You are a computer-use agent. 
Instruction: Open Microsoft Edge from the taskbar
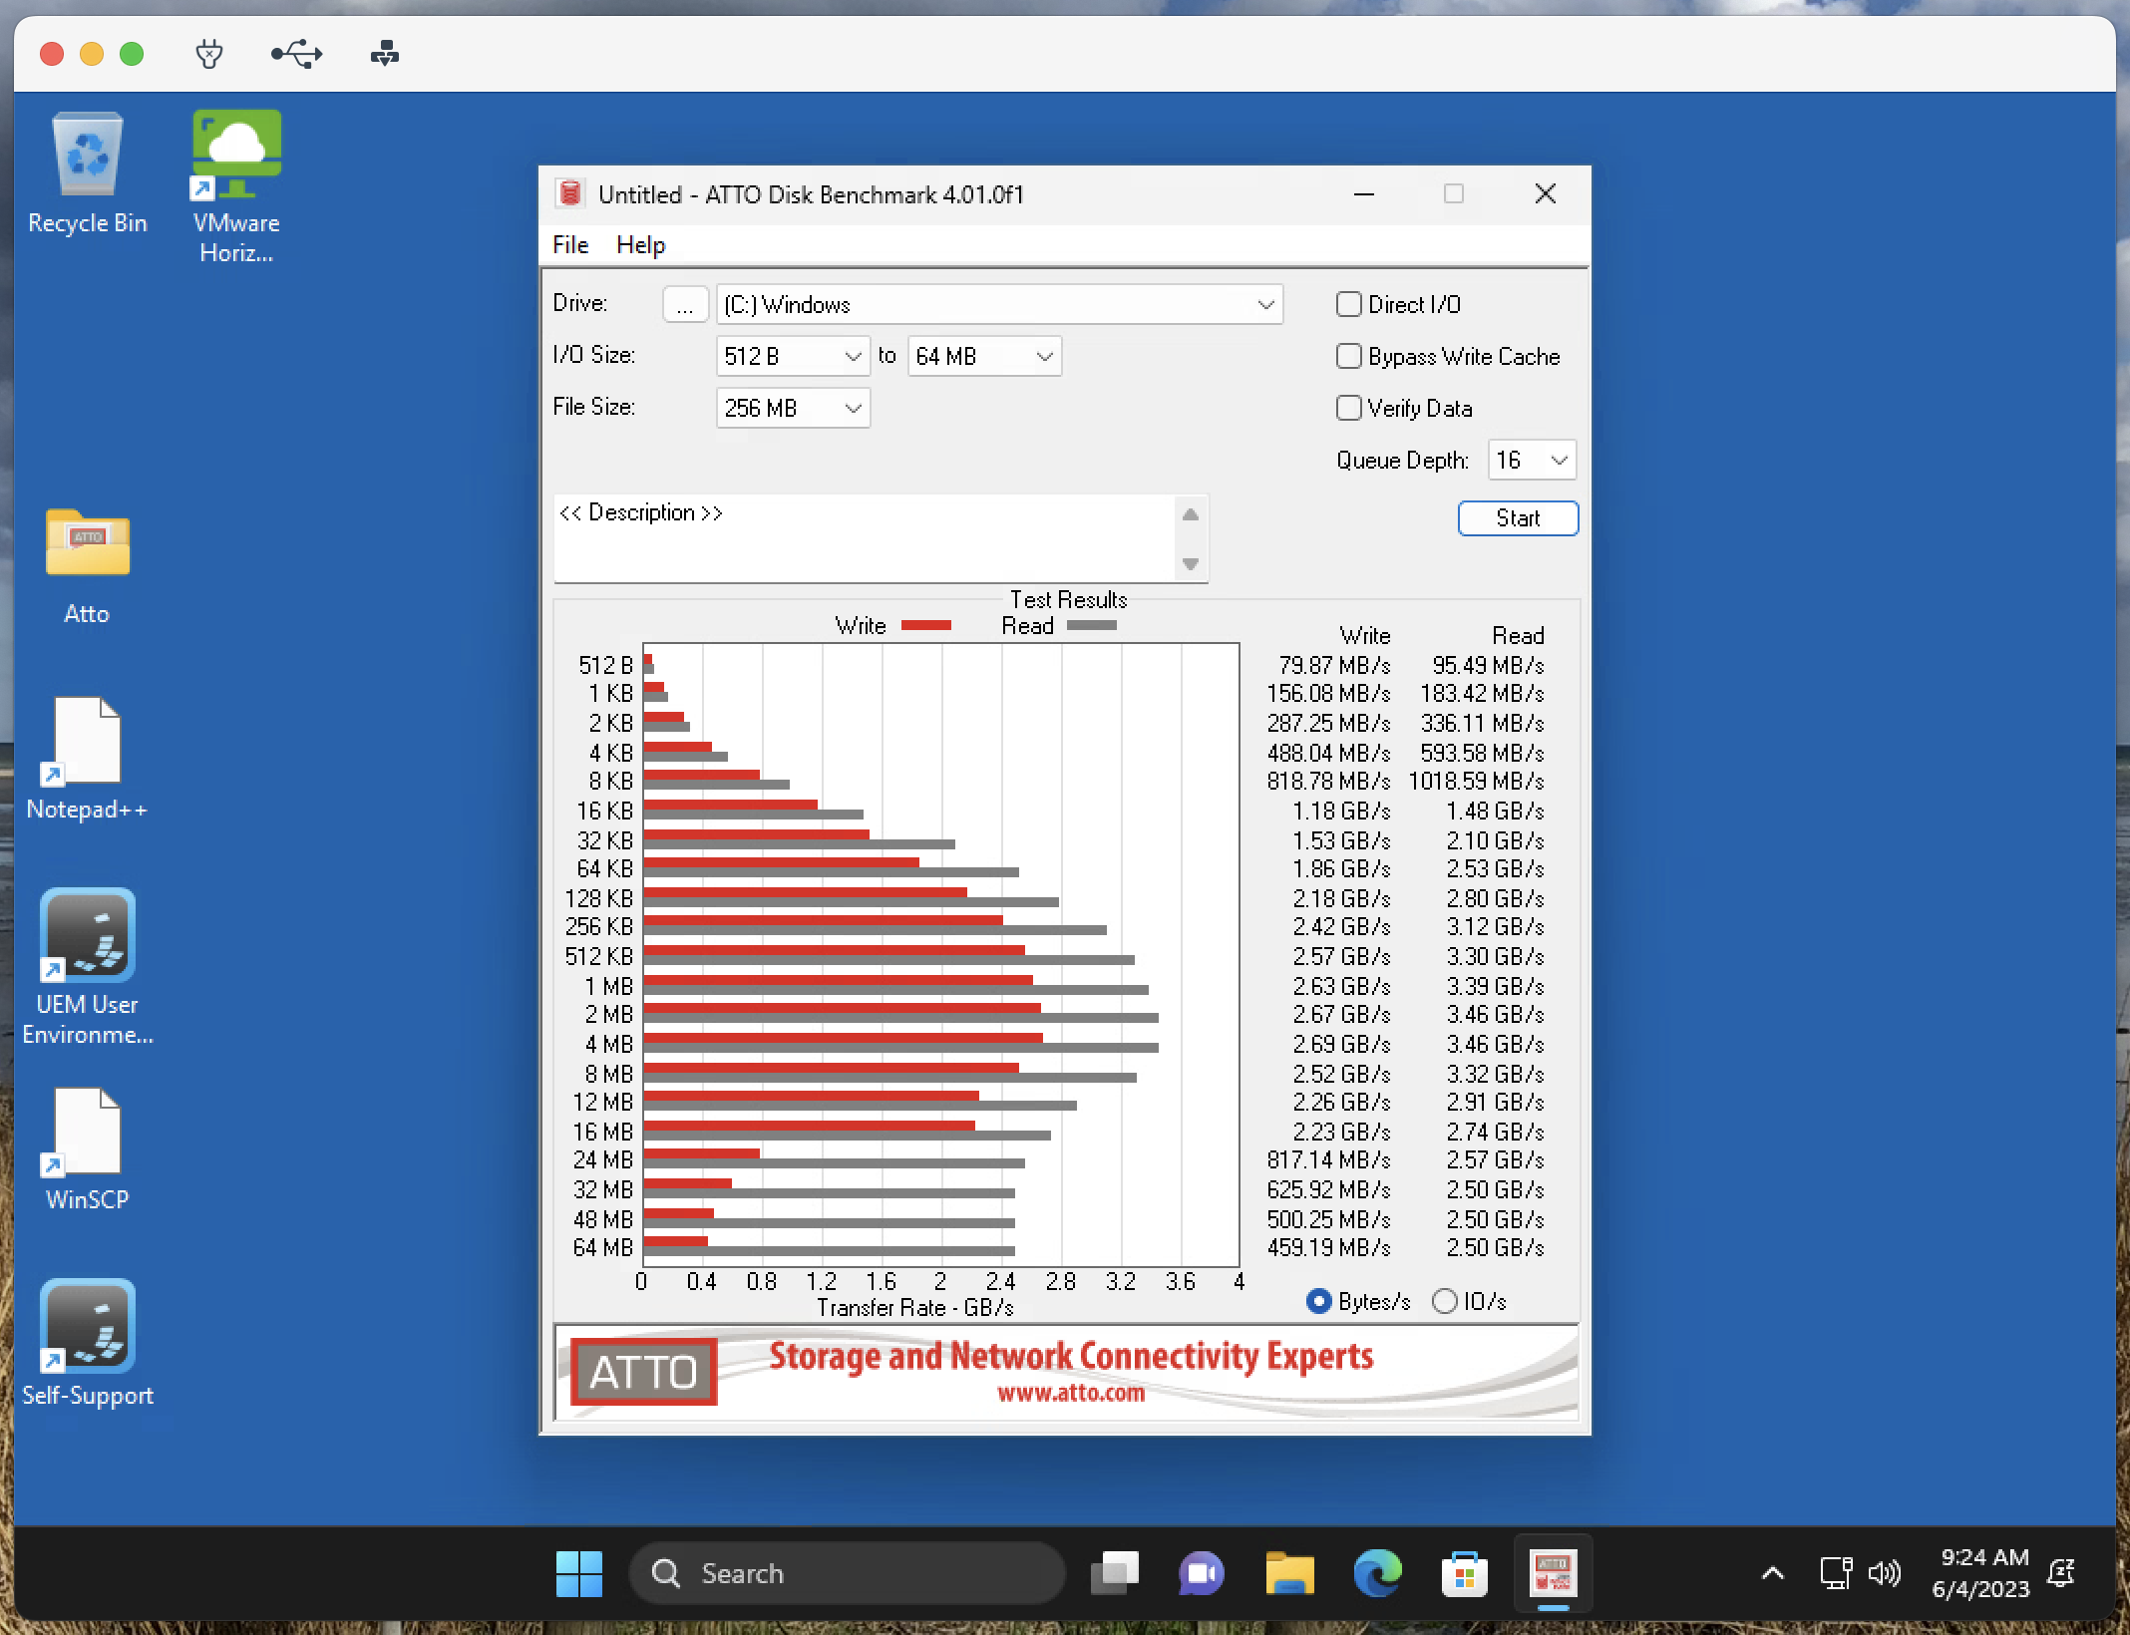(1378, 1573)
